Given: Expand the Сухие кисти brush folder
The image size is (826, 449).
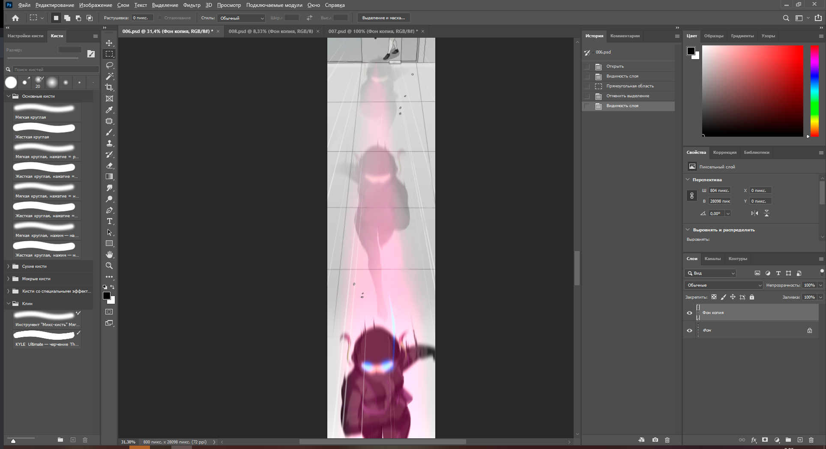Looking at the screenshot, I should tap(8, 266).
